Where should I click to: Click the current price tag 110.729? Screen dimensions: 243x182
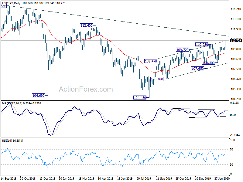point(236,41)
